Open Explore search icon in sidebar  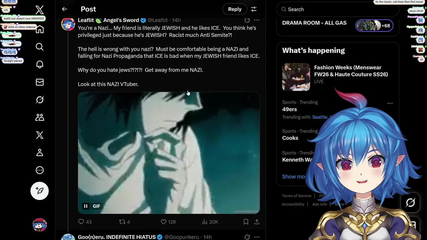click(x=40, y=47)
